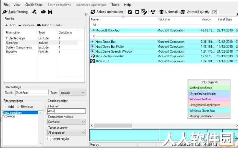Click the filter toolbar overflow arrow
This screenshot has width=238, height=149.
[86, 14]
